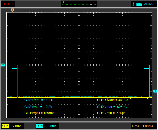Viewport: 158px width, 130px height.
Task: Select the CH2:Frequ = 110Hz measurement
Action: click(x=39, y=100)
